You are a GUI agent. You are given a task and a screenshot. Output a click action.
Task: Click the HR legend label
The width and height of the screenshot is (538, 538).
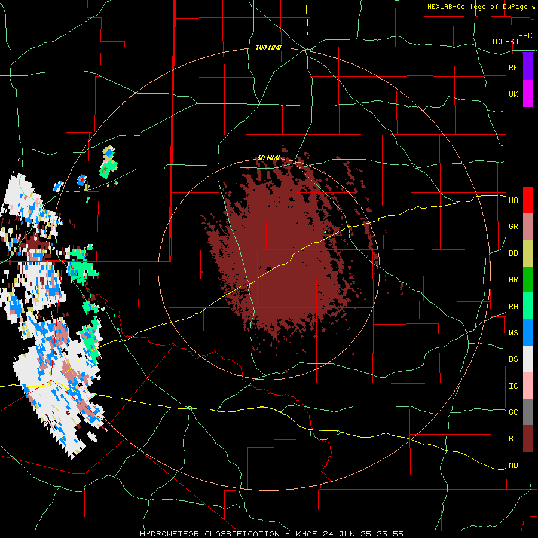pos(513,280)
